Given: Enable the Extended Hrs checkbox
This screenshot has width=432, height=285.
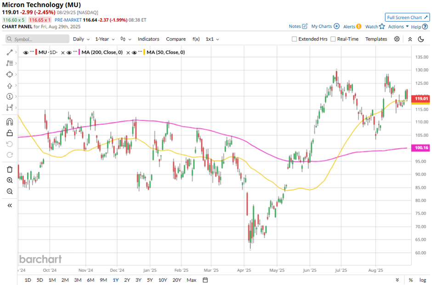Looking at the screenshot, I should coord(294,39).
